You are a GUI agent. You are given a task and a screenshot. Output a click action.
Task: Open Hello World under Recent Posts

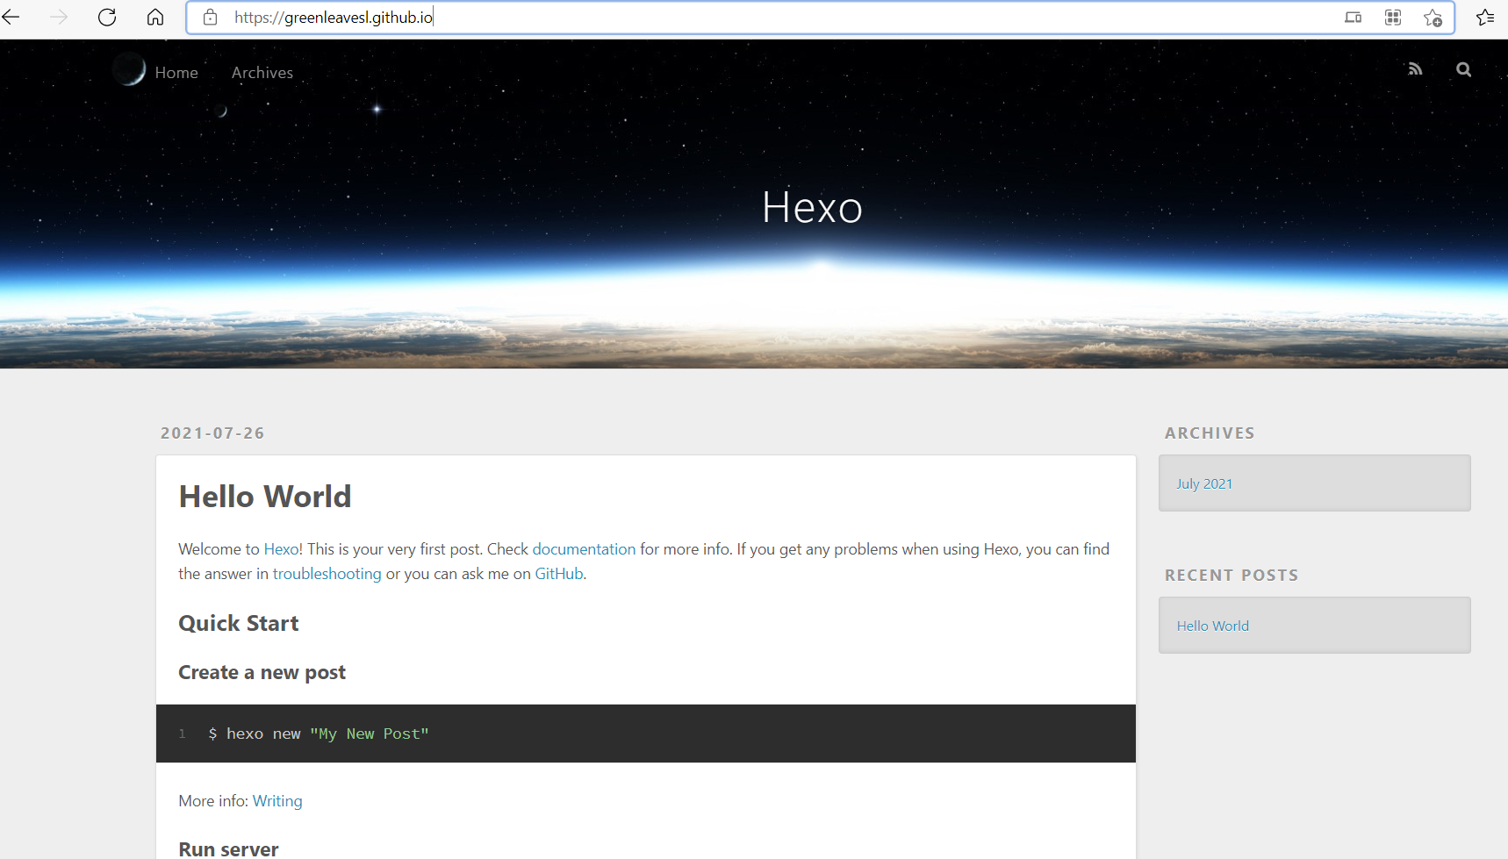[1213, 626]
